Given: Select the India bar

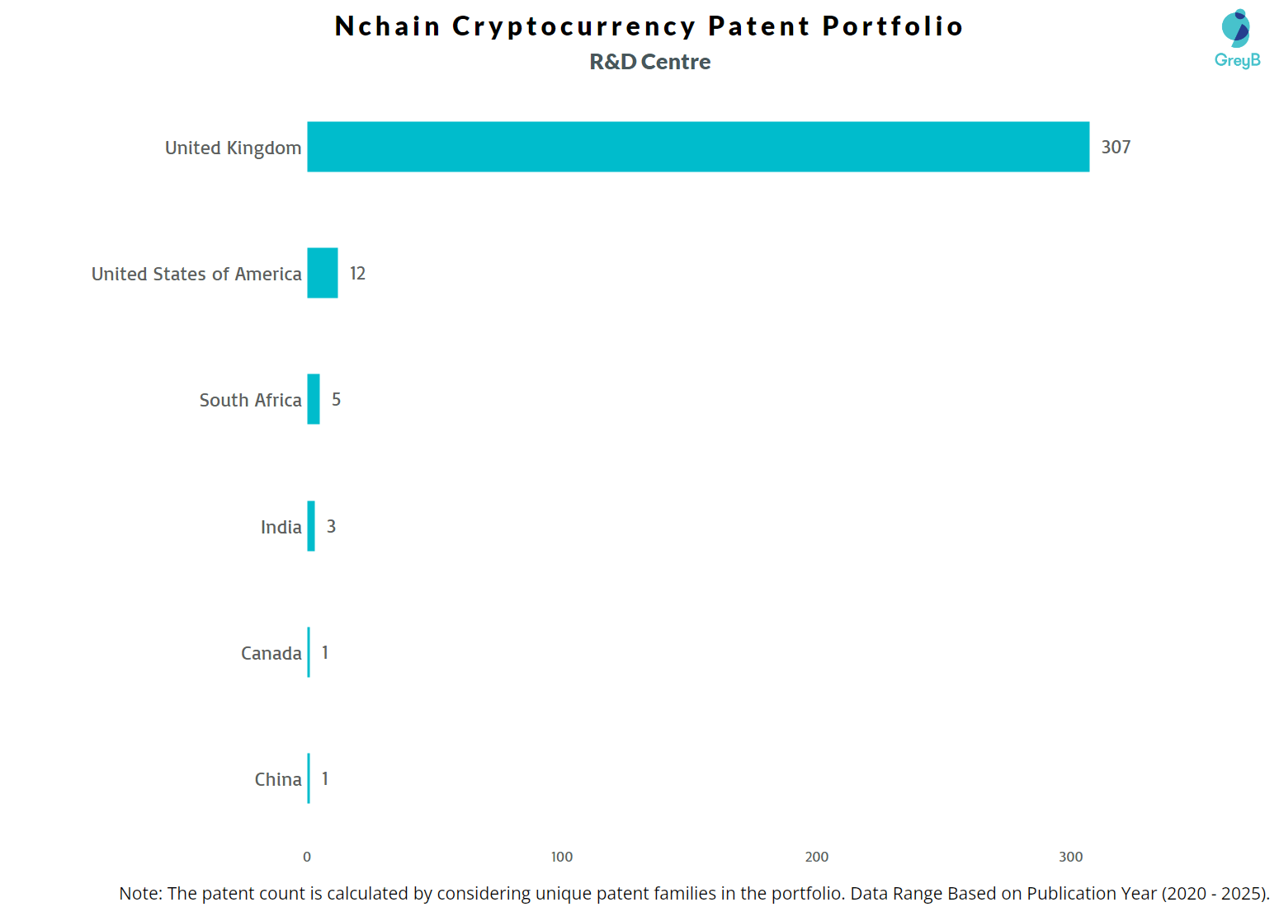Looking at the screenshot, I should (311, 526).
